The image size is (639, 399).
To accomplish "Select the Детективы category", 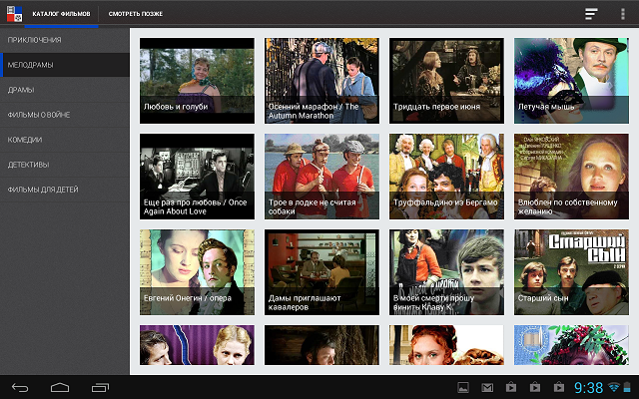I will click(65, 165).
